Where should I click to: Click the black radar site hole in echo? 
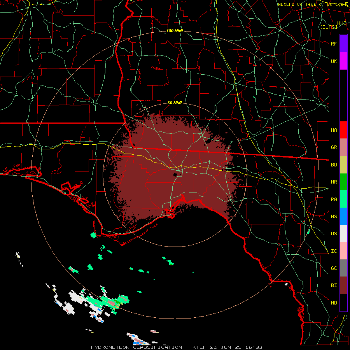click(x=175, y=174)
